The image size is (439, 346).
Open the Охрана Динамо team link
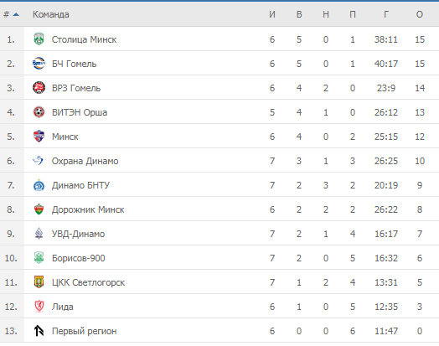point(85,161)
